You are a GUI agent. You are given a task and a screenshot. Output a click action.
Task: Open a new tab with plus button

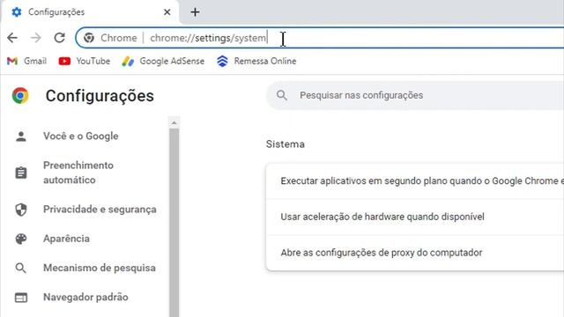(x=195, y=12)
